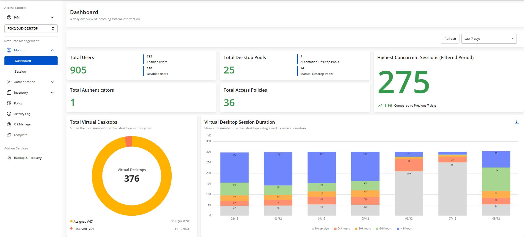The width and height of the screenshot is (524, 237).
Task: Click the Monitor icon in sidebar
Action: tap(9, 50)
